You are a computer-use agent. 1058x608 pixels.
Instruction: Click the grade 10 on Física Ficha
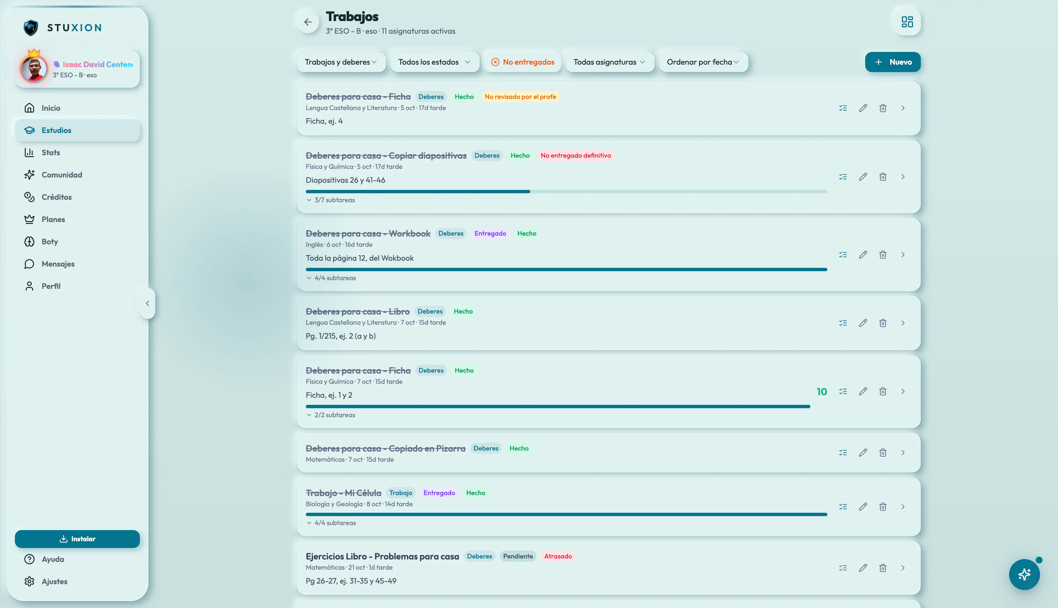coord(822,392)
